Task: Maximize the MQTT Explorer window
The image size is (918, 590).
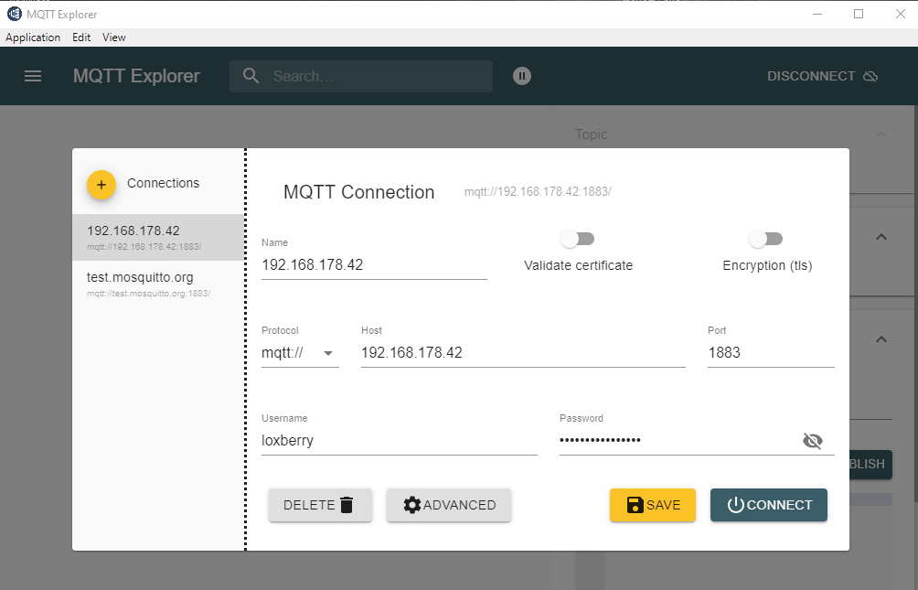Action: (859, 14)
